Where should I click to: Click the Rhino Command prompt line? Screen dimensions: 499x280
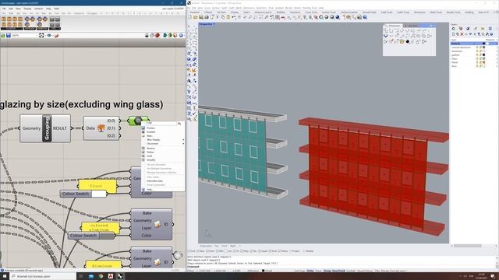[342, 267]
